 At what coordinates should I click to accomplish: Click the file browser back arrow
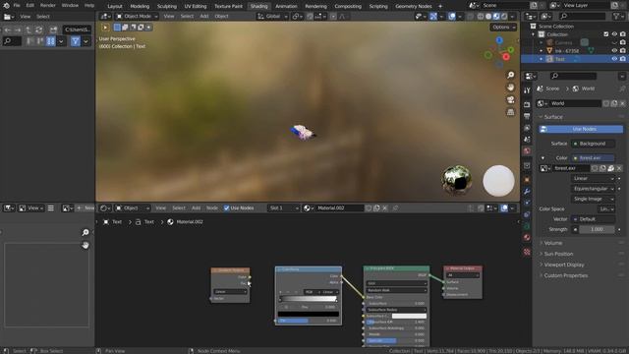pyautogui.click(x=8, y=29)
